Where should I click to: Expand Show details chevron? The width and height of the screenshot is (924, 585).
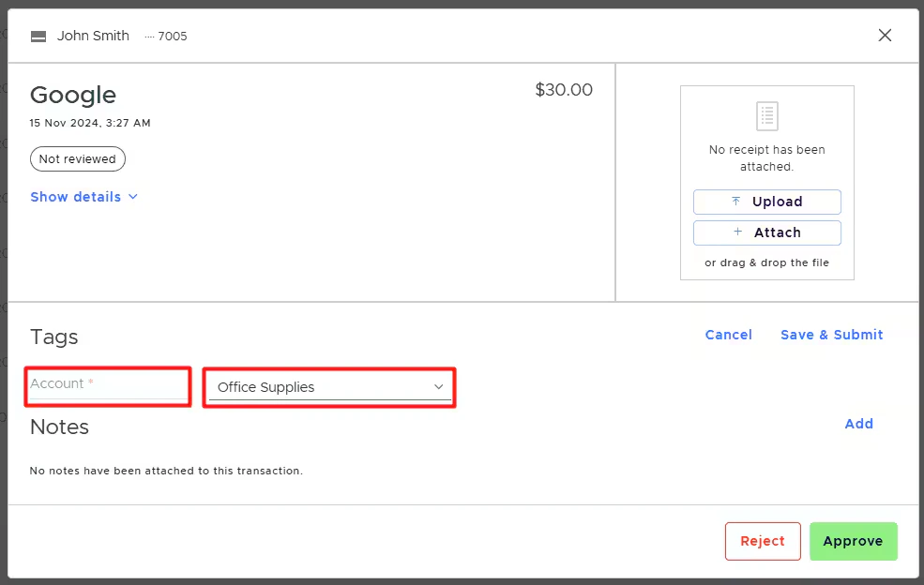[133, 197]
